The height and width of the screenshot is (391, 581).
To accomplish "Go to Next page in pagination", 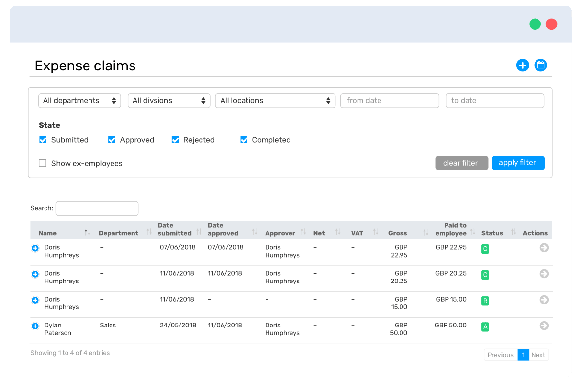I will click(538, 355).
